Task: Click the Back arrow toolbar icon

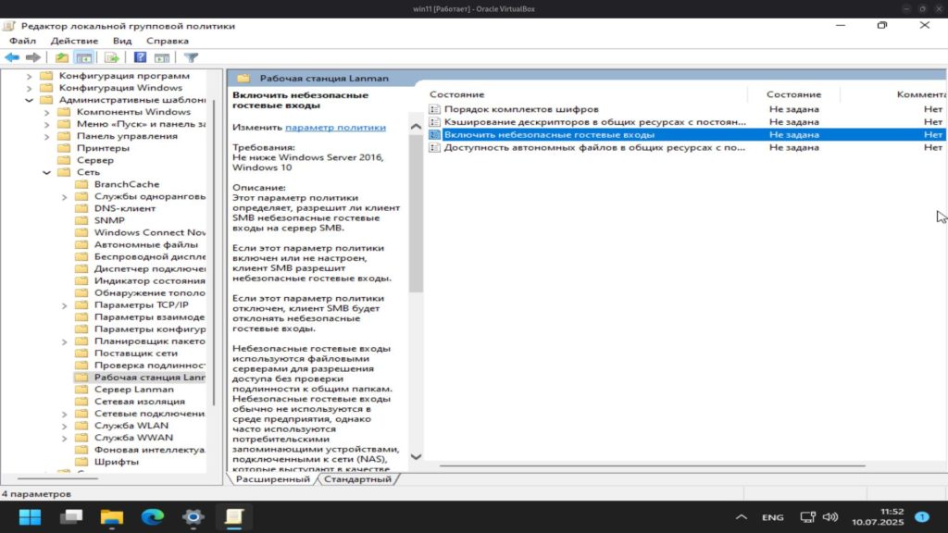Action: tap(12, 57)
